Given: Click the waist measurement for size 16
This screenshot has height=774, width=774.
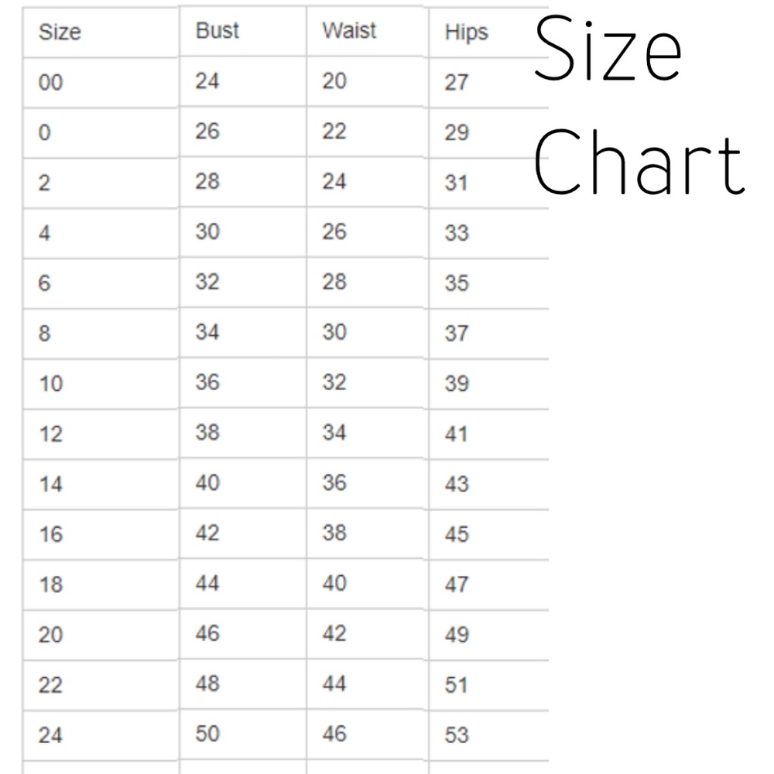Looking at the screenshot, I should tap(334, 533).
